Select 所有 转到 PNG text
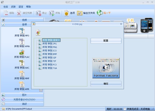This screenshot has width=155, height=111. pos(50,47)
